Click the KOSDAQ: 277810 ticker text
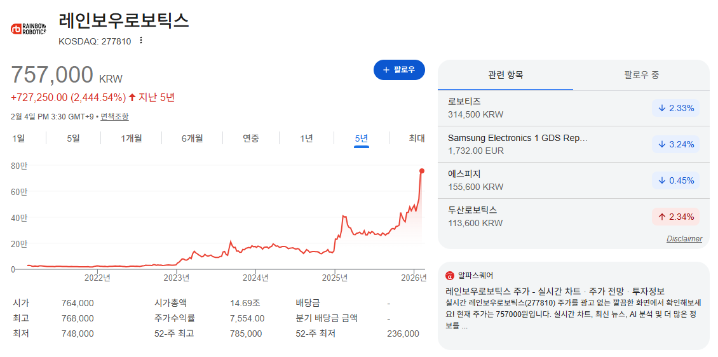Image resolution: width=718 pixels, height=357 pixels. [95, 41]
